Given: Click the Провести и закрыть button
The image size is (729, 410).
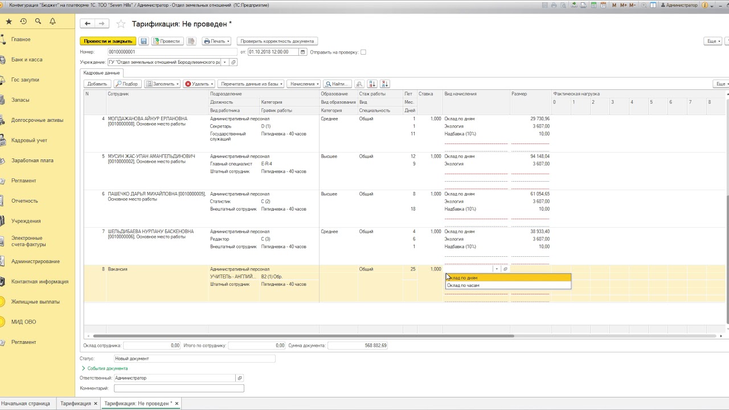Looking at the screenshot, I should pyautogui.click(x=108, y=41).
